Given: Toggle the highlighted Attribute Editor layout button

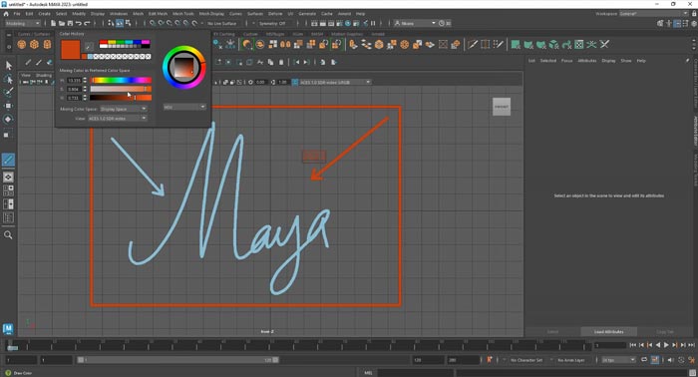Looking at the screenshot, I should click(x=677, y=23).
